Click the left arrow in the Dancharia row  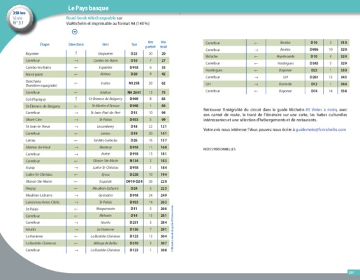76,83
